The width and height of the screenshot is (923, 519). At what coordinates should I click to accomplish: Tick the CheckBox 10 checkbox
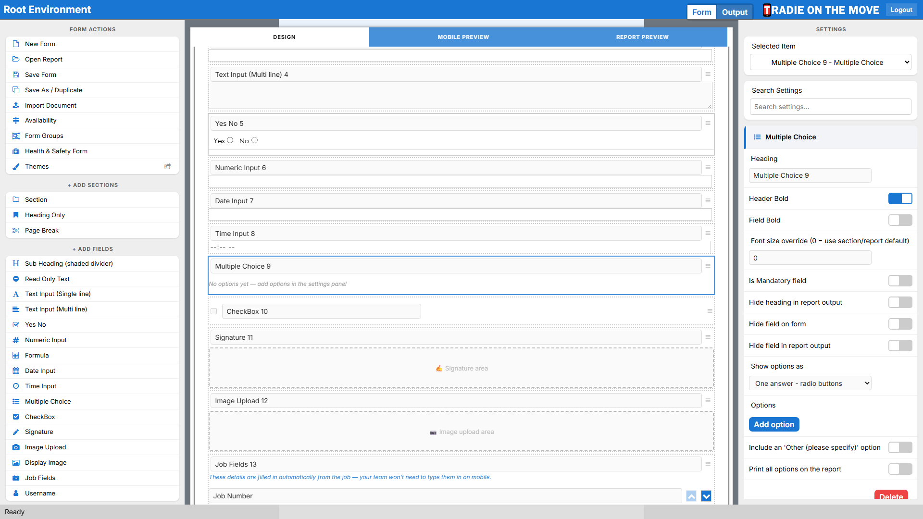click(214, 311)
